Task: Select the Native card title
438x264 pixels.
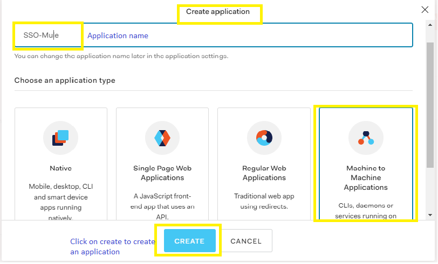Action: pyautogui.click(x=61, y=168)
